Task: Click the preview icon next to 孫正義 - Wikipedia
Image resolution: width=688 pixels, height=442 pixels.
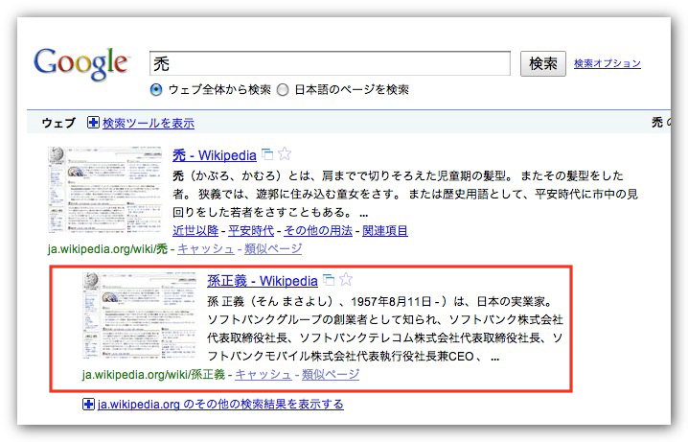Action: (x=329, y=281)
